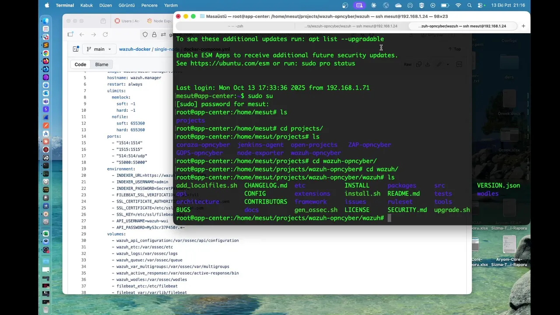The height and width of the screenshot is (315, 560).
Task: Open the Wi-Fi menu in menu bar
Action: pyautogui.click(x=458, y=5)
